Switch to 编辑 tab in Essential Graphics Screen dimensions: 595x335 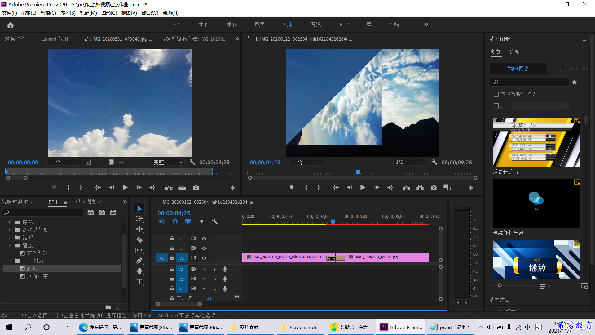(x=514, y=52)
